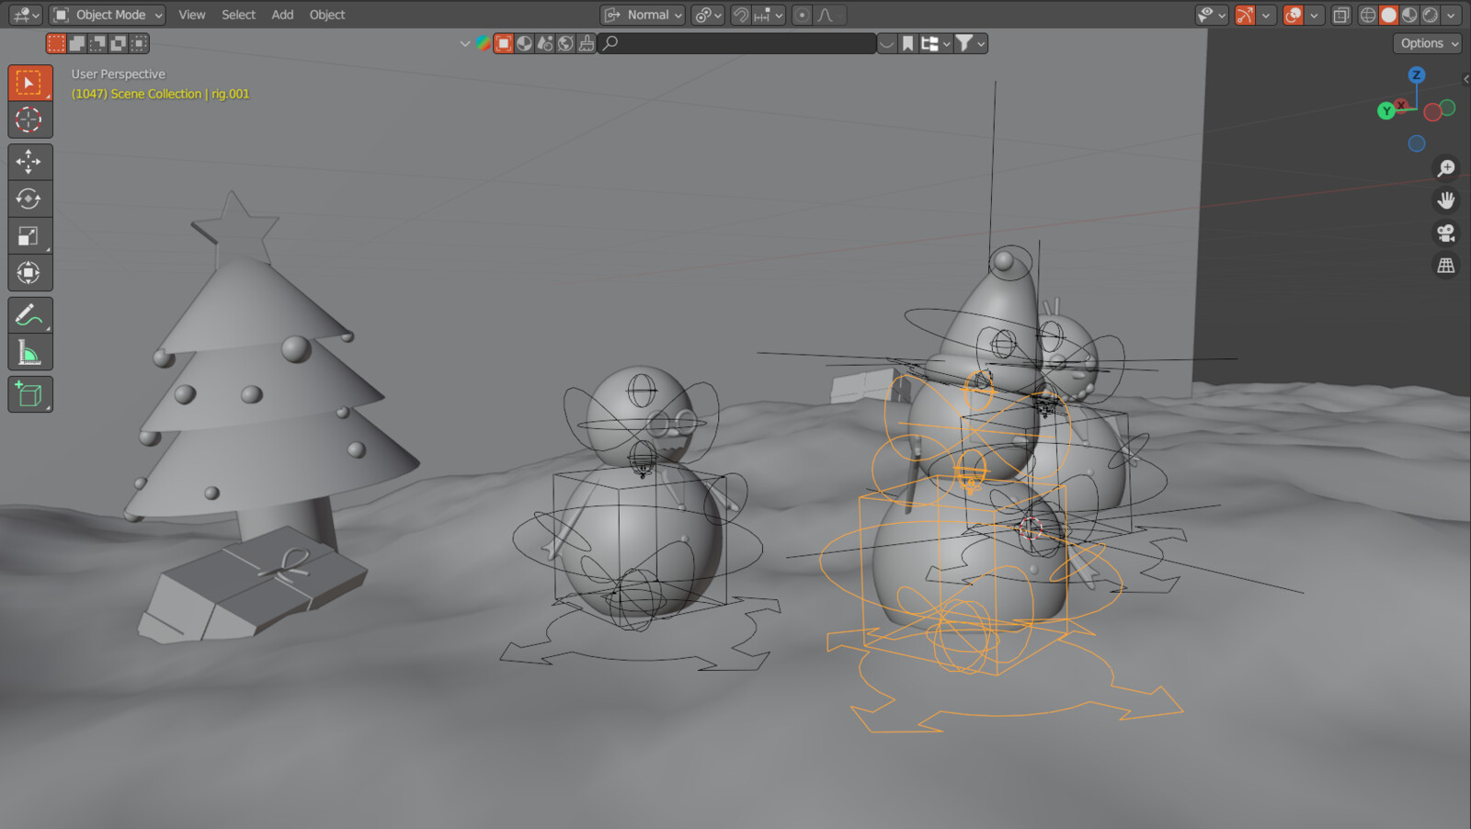Expand the chevron left of filter icons
Viewport: 1471px width, 829px height.
(x=464, y=43)
